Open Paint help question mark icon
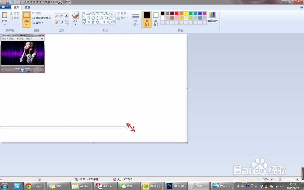The image size is (304, 190). pos(302,7)
